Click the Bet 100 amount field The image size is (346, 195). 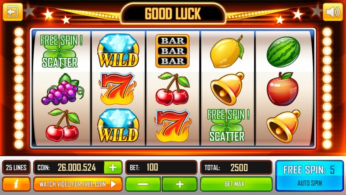point(161,167)
